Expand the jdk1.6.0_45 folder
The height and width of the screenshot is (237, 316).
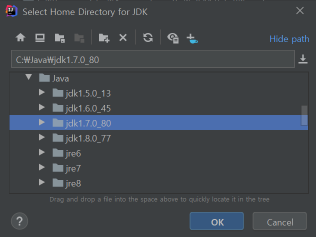click(41, 107)
